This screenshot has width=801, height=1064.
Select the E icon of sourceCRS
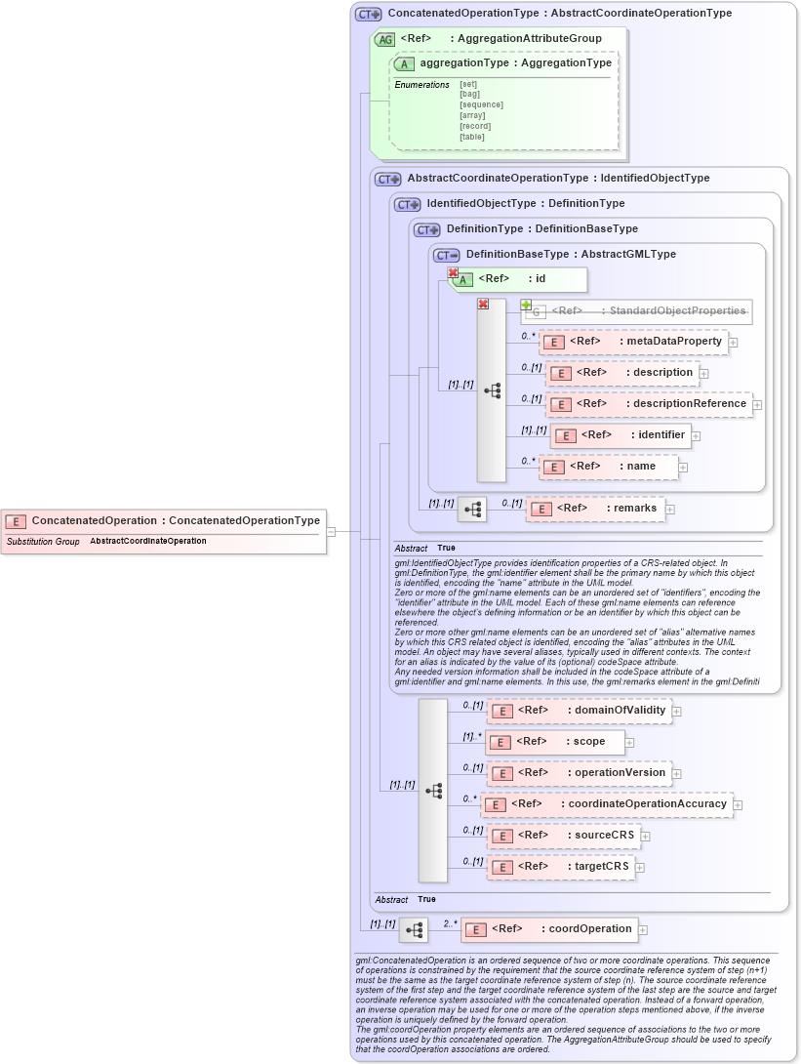tap(501, 836)
